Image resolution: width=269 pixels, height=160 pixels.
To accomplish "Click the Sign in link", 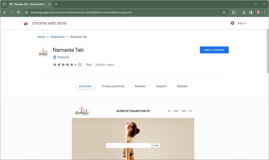I will click(242, 23).
